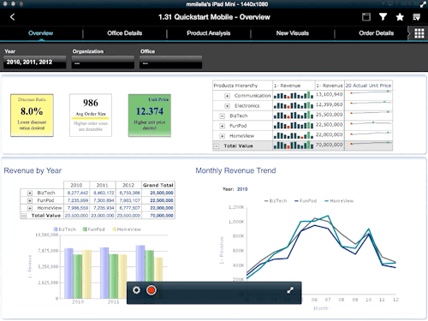Expand FunPod in Revenue by Year table

(30, 200)
